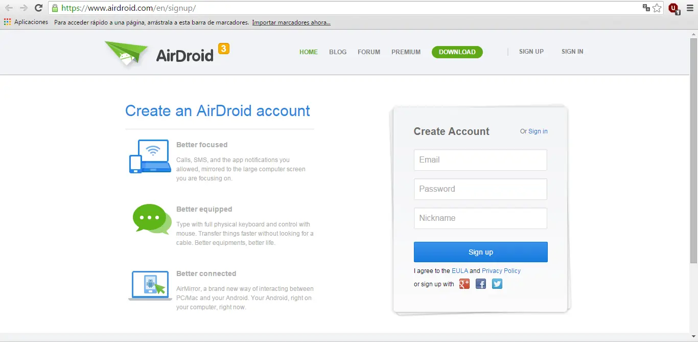Click the AirDroid paper plane logo
Image resolution: width=698 pixels, height=342 pixels.
[x=126, y=54]
